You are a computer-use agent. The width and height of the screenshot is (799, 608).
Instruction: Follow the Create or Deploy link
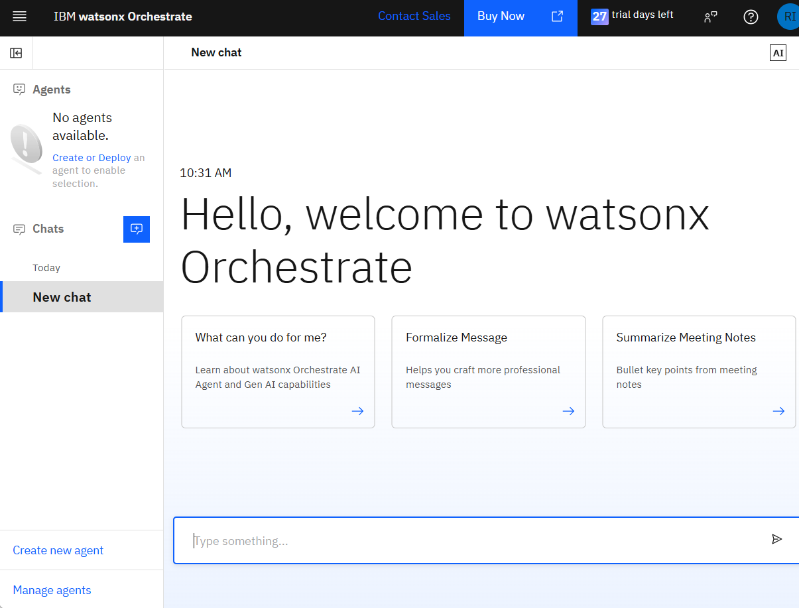(92, 158)
